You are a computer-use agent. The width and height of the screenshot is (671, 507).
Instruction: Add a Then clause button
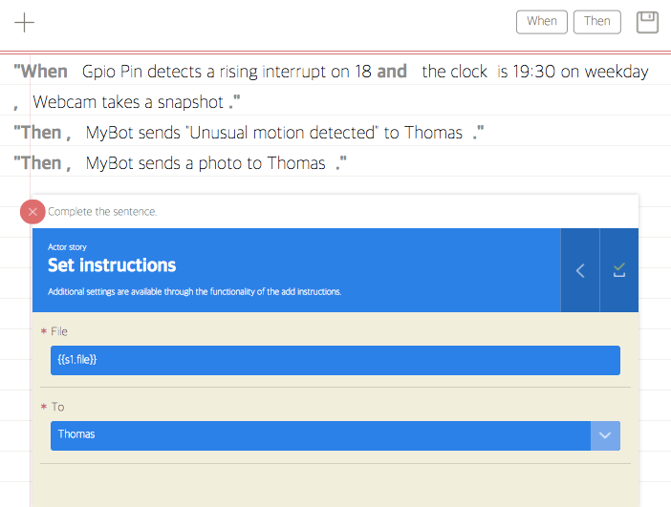point(597,22)
